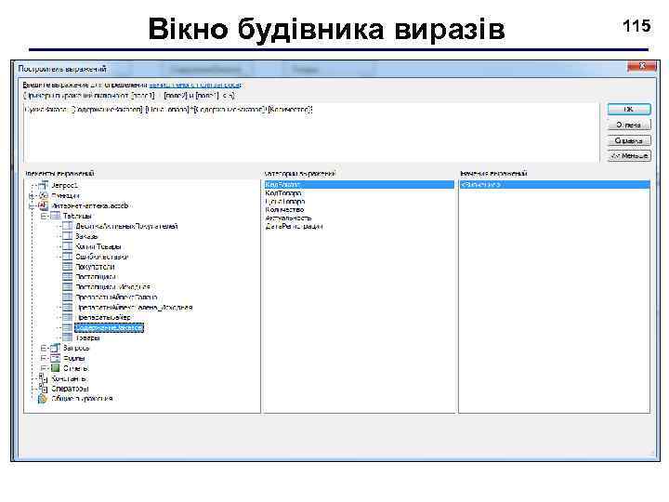Click the table icon beside Покупатели
669x502 pixels.
pos(68,267)
